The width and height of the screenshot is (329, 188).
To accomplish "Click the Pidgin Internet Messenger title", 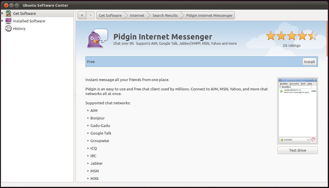I will [x=163, y=37].
